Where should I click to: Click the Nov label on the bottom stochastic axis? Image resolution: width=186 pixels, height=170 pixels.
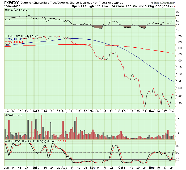point(152,168)
